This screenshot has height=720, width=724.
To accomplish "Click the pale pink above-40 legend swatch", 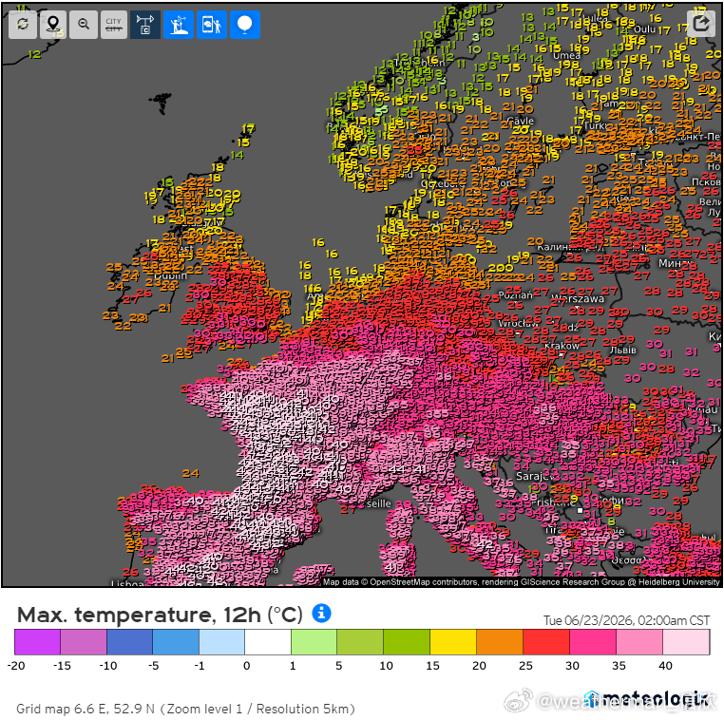I will coord(686,641).
